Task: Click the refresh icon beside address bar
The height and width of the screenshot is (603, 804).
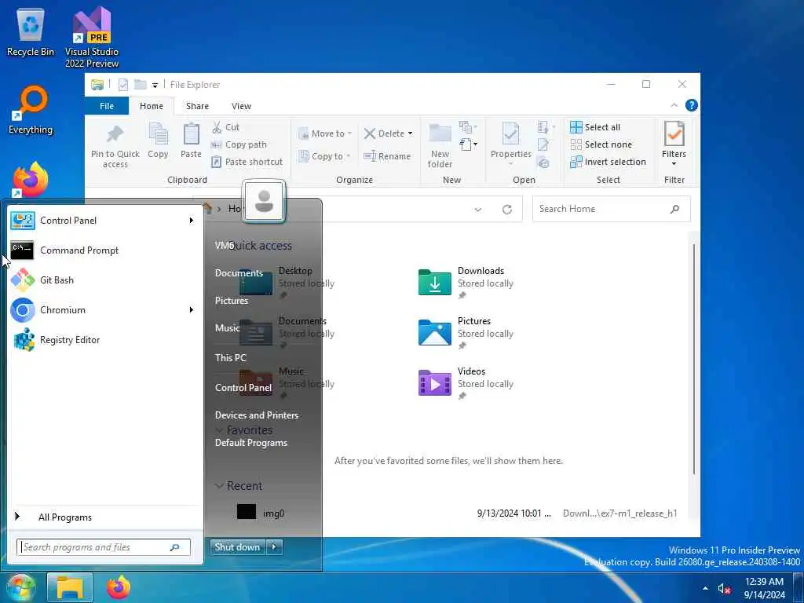Action: (507, 209)
